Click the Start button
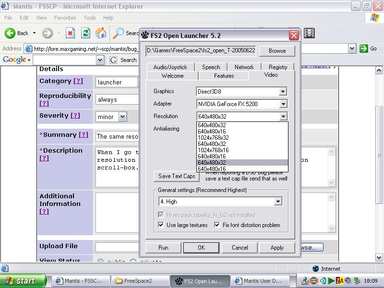384x288 pixels. point(23,281)
